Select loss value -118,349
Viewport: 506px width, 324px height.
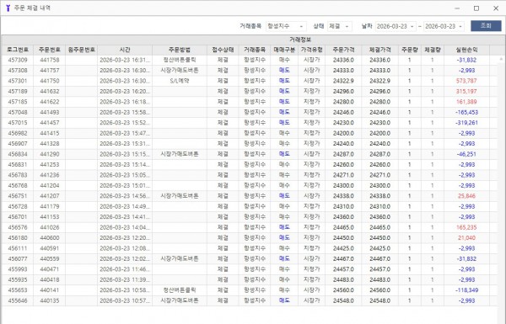[466, 290]
